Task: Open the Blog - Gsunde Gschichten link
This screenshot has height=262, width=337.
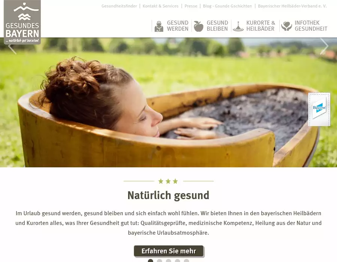Action: point(227,6)
